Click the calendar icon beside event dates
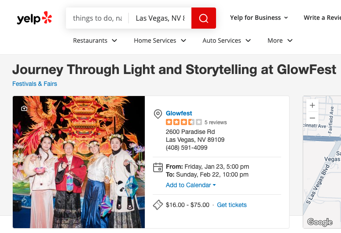This screenshot has height=233, width=341. (x=158, y=167)
